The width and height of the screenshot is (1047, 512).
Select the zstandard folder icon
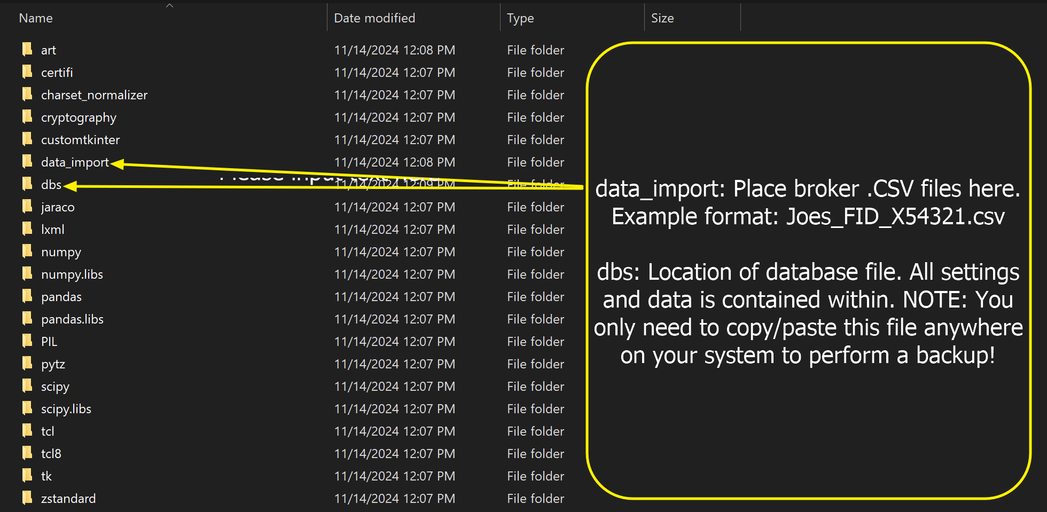pyautogui.click(x=27, y=498)
